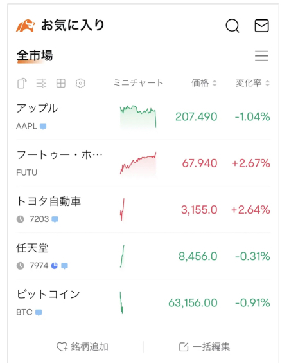The image size is (289, 363).
Task: Select the 全市場 tab
Action: (35, 56)
